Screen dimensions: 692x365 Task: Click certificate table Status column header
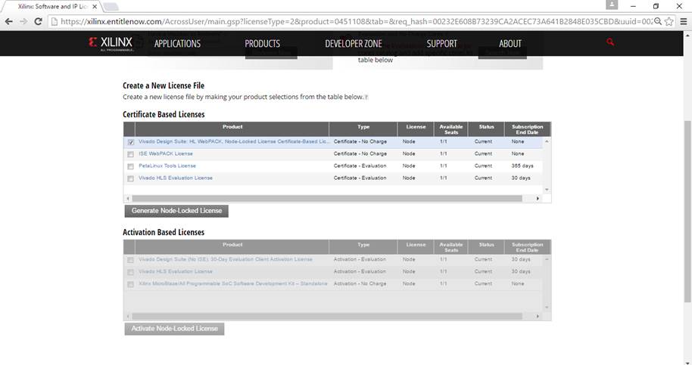(486, 129)
